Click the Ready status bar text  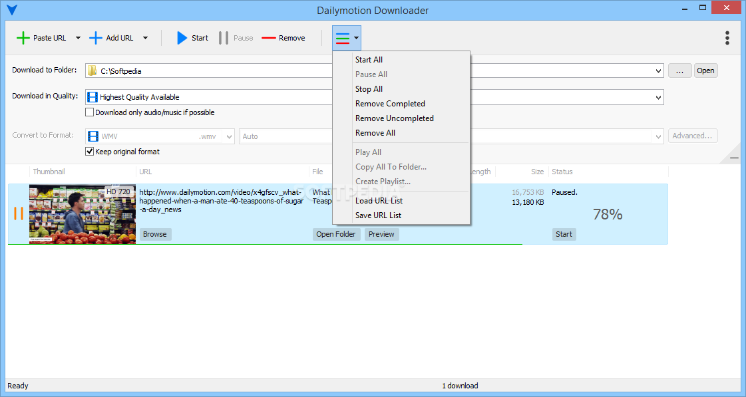(x=18, y=386)
